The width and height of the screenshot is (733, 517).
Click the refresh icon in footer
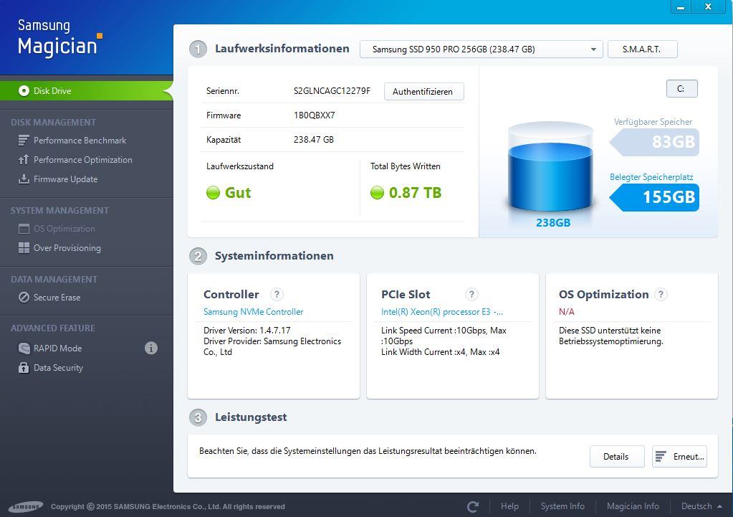[x=473, y=507]
